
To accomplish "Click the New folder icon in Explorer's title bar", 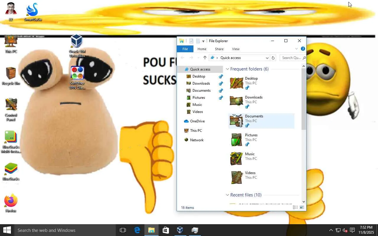I will (198, 41).
